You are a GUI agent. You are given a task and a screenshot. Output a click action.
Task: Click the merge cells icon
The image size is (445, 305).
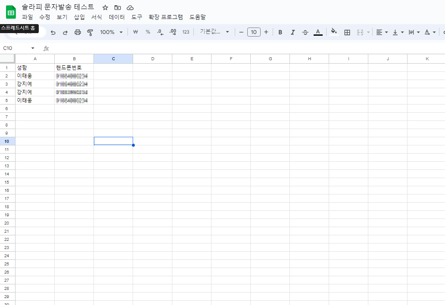click(360, 32)
